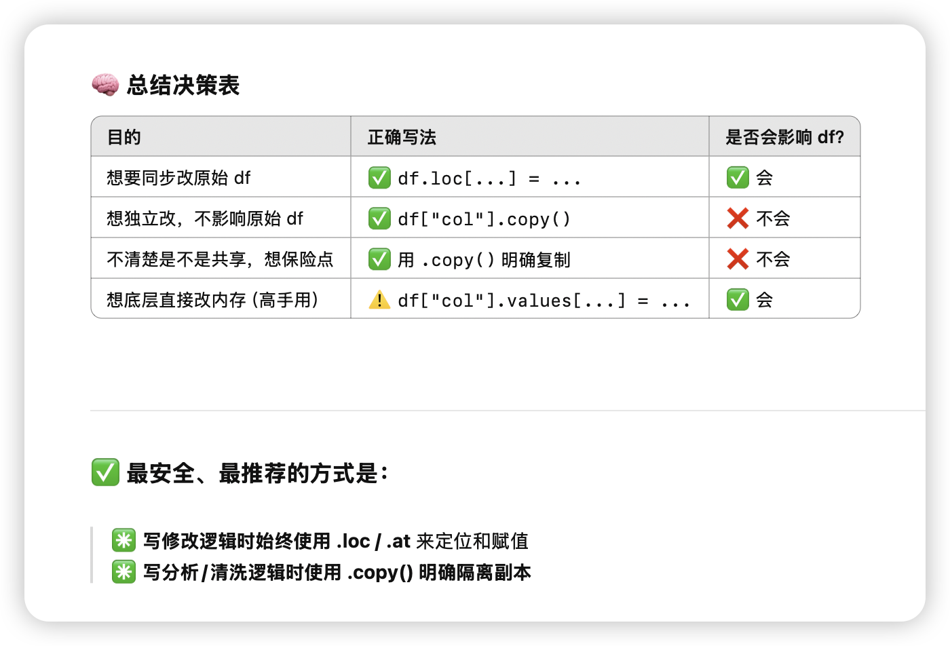This screenshot has width=950, height=646.
Task: Click the 想要同步改原始 df cell
Action: click(x=221, y=177)
